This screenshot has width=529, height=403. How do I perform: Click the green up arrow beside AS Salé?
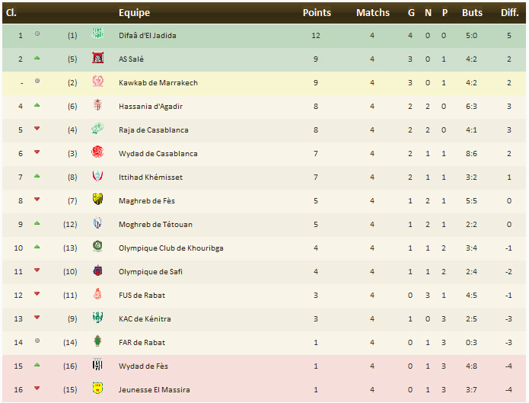37,58
